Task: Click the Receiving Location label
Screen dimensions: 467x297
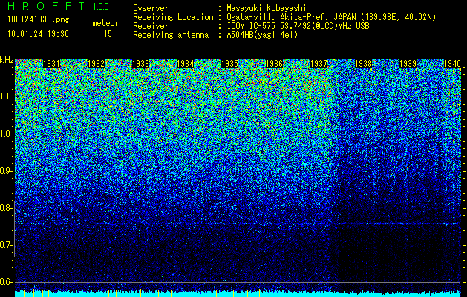Action: click(173, 17)
